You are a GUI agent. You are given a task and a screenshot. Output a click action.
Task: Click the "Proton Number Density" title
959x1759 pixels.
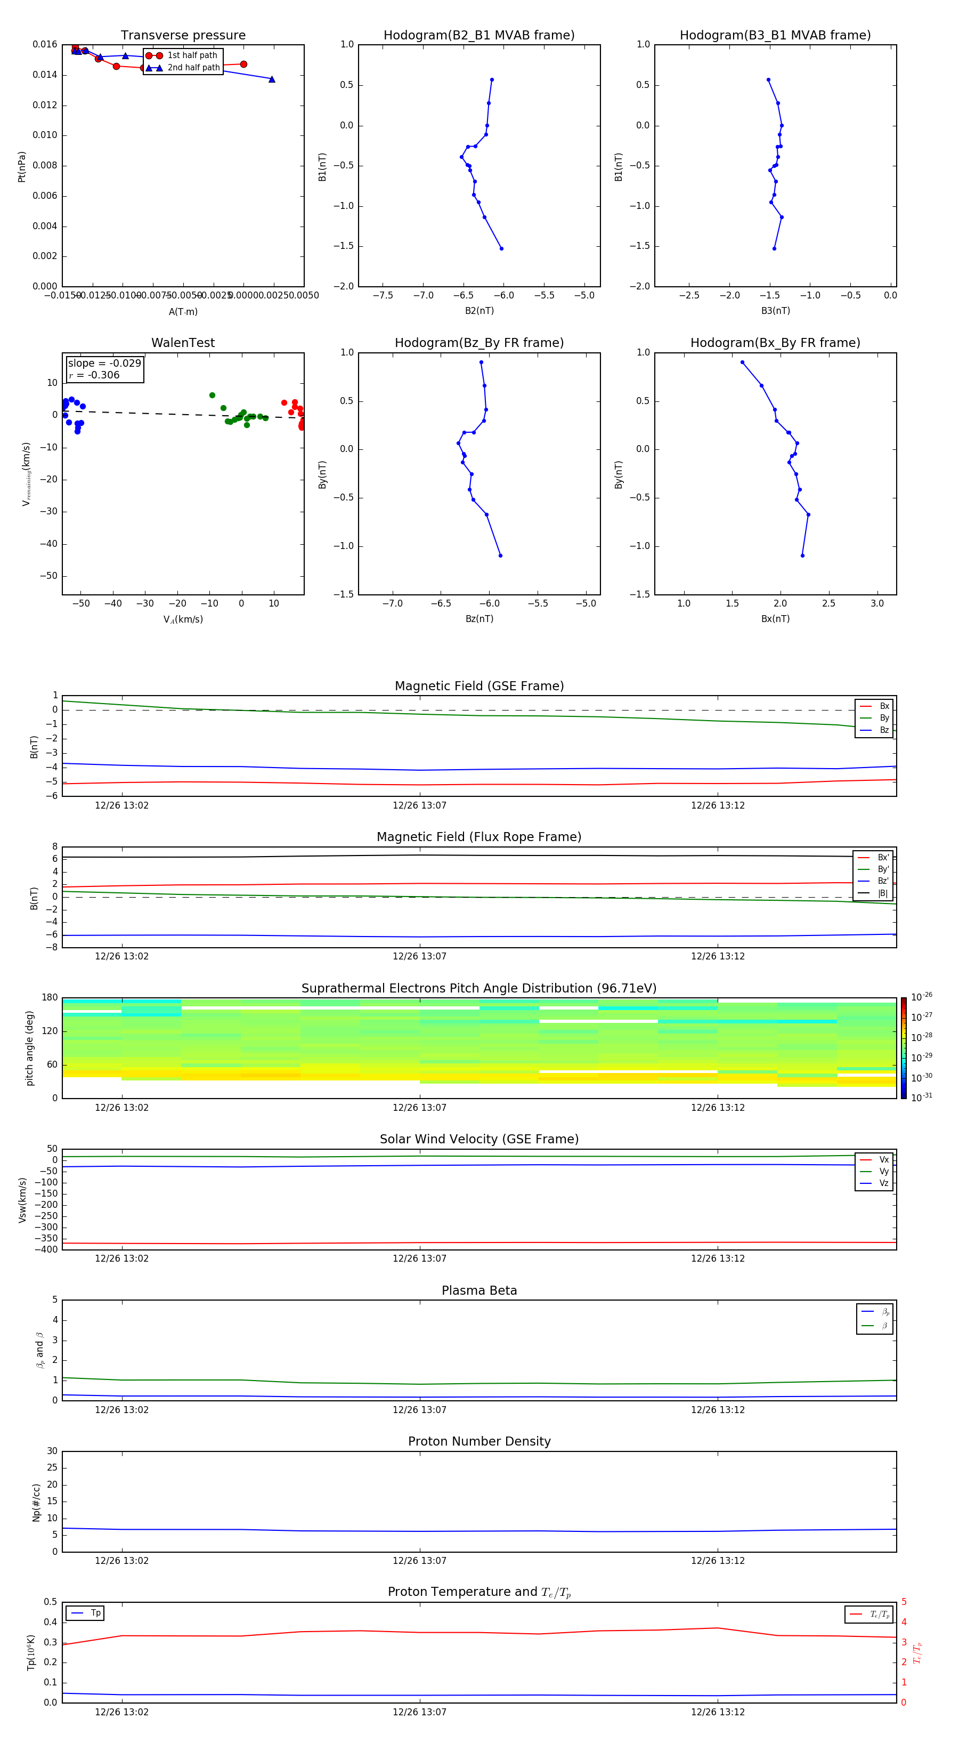click(x=479, y=1441)
